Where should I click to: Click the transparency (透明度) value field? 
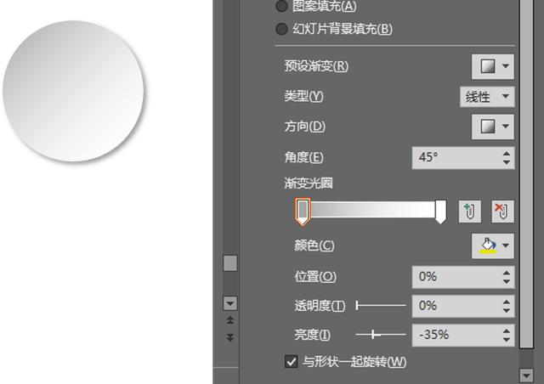[x=455, y=305]
